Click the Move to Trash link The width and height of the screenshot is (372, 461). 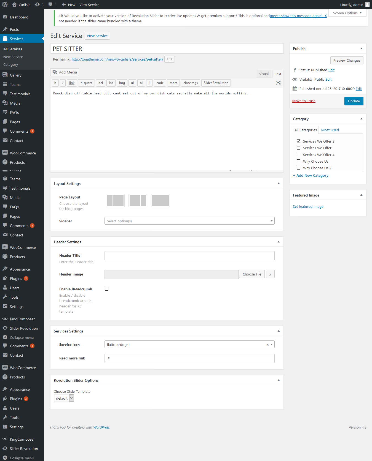click(x=304, y=101)
